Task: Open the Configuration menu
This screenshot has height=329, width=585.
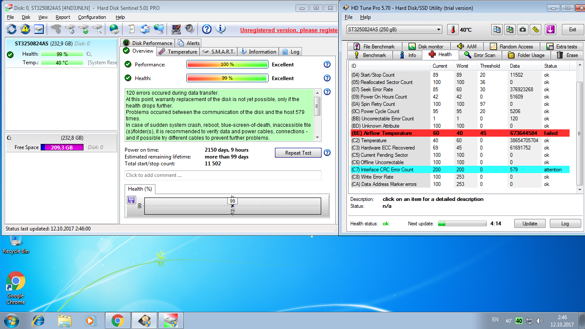Action: [92, 17]
